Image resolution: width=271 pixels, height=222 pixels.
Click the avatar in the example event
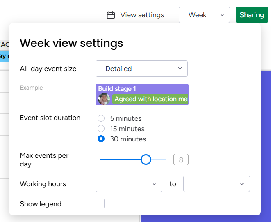pos(104,99)
